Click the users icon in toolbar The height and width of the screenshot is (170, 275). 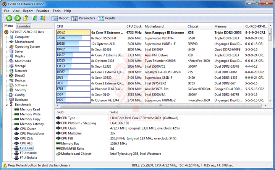coord(43,18)
